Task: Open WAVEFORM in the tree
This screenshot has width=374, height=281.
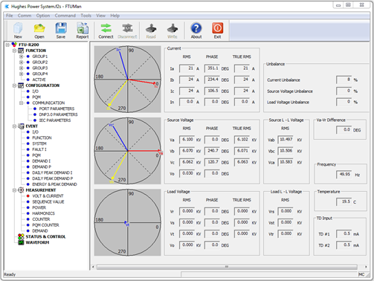Action: [37, 242]
